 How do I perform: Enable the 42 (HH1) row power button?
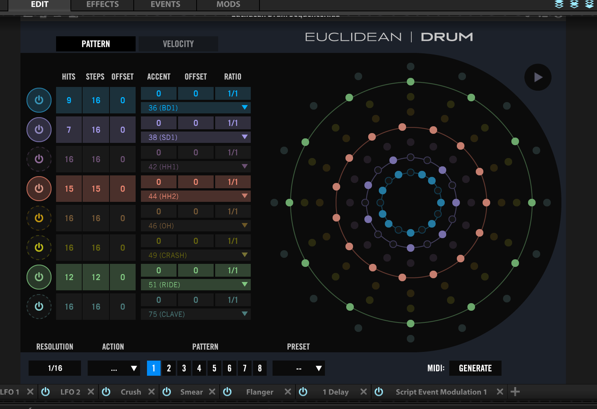tap(39, 159)
